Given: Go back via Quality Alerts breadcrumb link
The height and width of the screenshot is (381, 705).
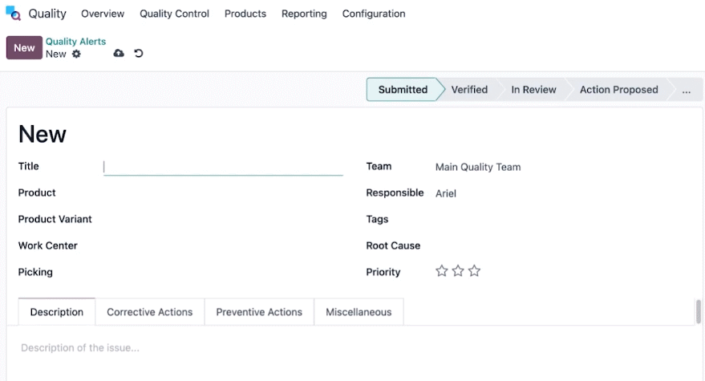Looking at the screenshot, I should click(75, 42).
